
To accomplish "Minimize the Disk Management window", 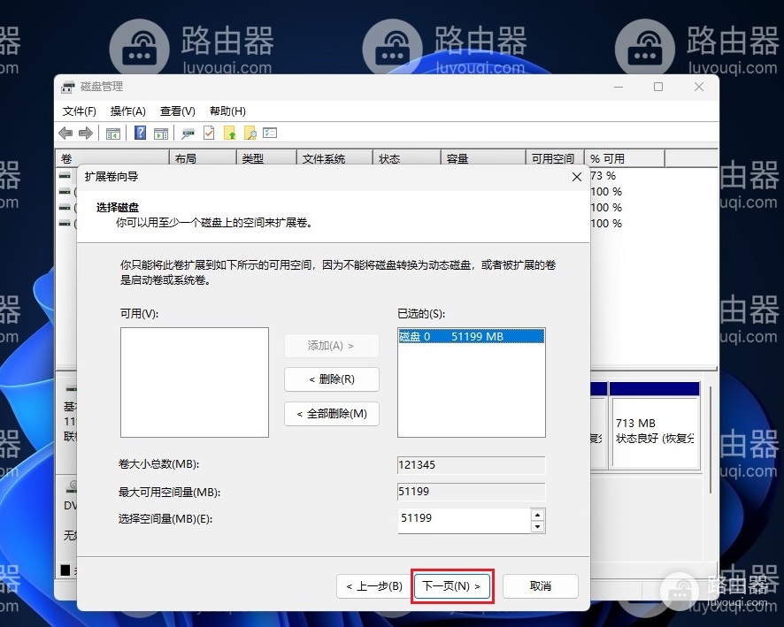I will (x=619, y=87).
